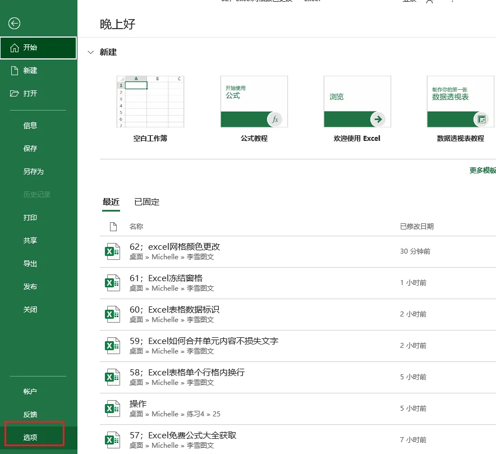
Task: Open the 欢迎使用 Excel template
Action: tap(357, 102)
